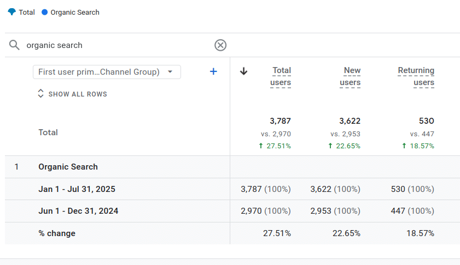
Task: Click the Jun 1 - Dec 31, 2024 row label
Action: (x=78, y=211)
